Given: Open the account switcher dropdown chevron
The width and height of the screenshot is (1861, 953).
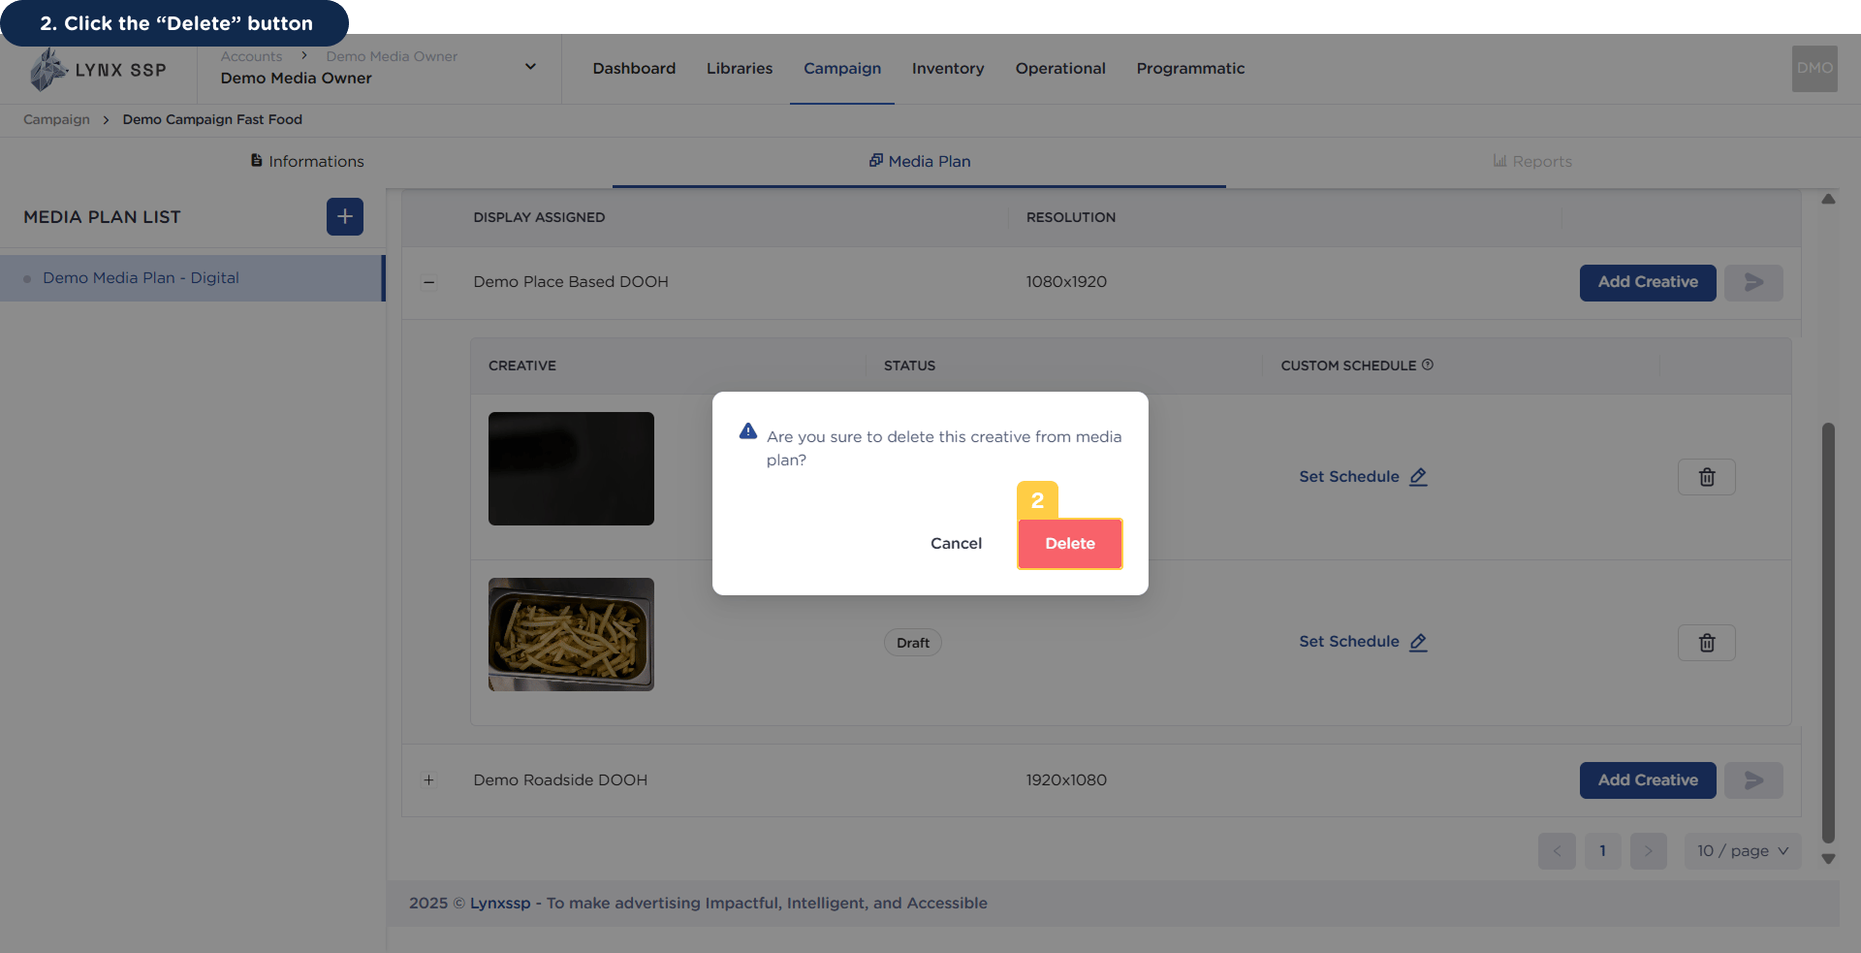Looking at the screenshot, I should tap(530, 67).
